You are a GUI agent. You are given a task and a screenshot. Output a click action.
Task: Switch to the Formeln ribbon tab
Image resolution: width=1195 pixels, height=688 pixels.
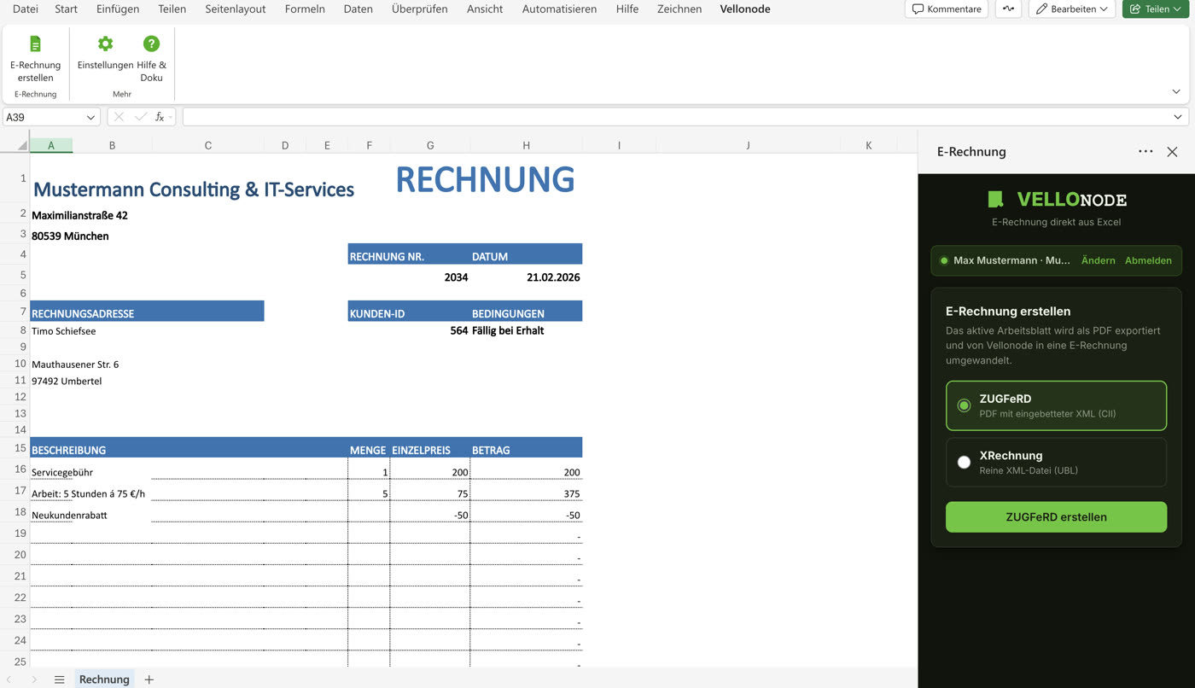point(305,9)
